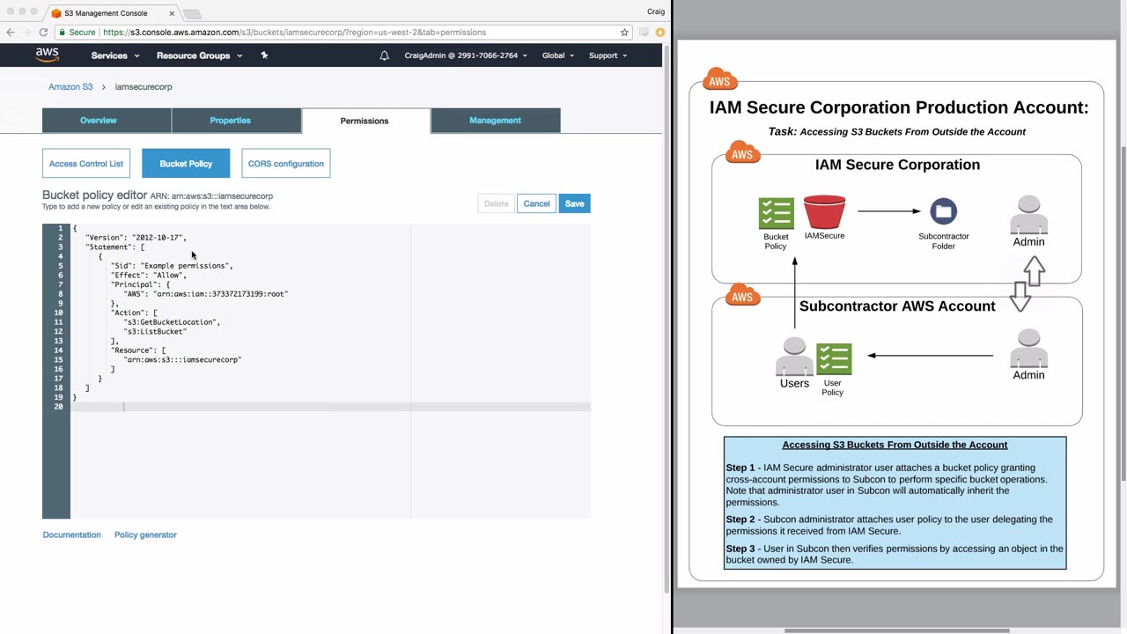1127x634 pixels.
Task: Switch to the Management tab
Action: (x=495, y=121)
